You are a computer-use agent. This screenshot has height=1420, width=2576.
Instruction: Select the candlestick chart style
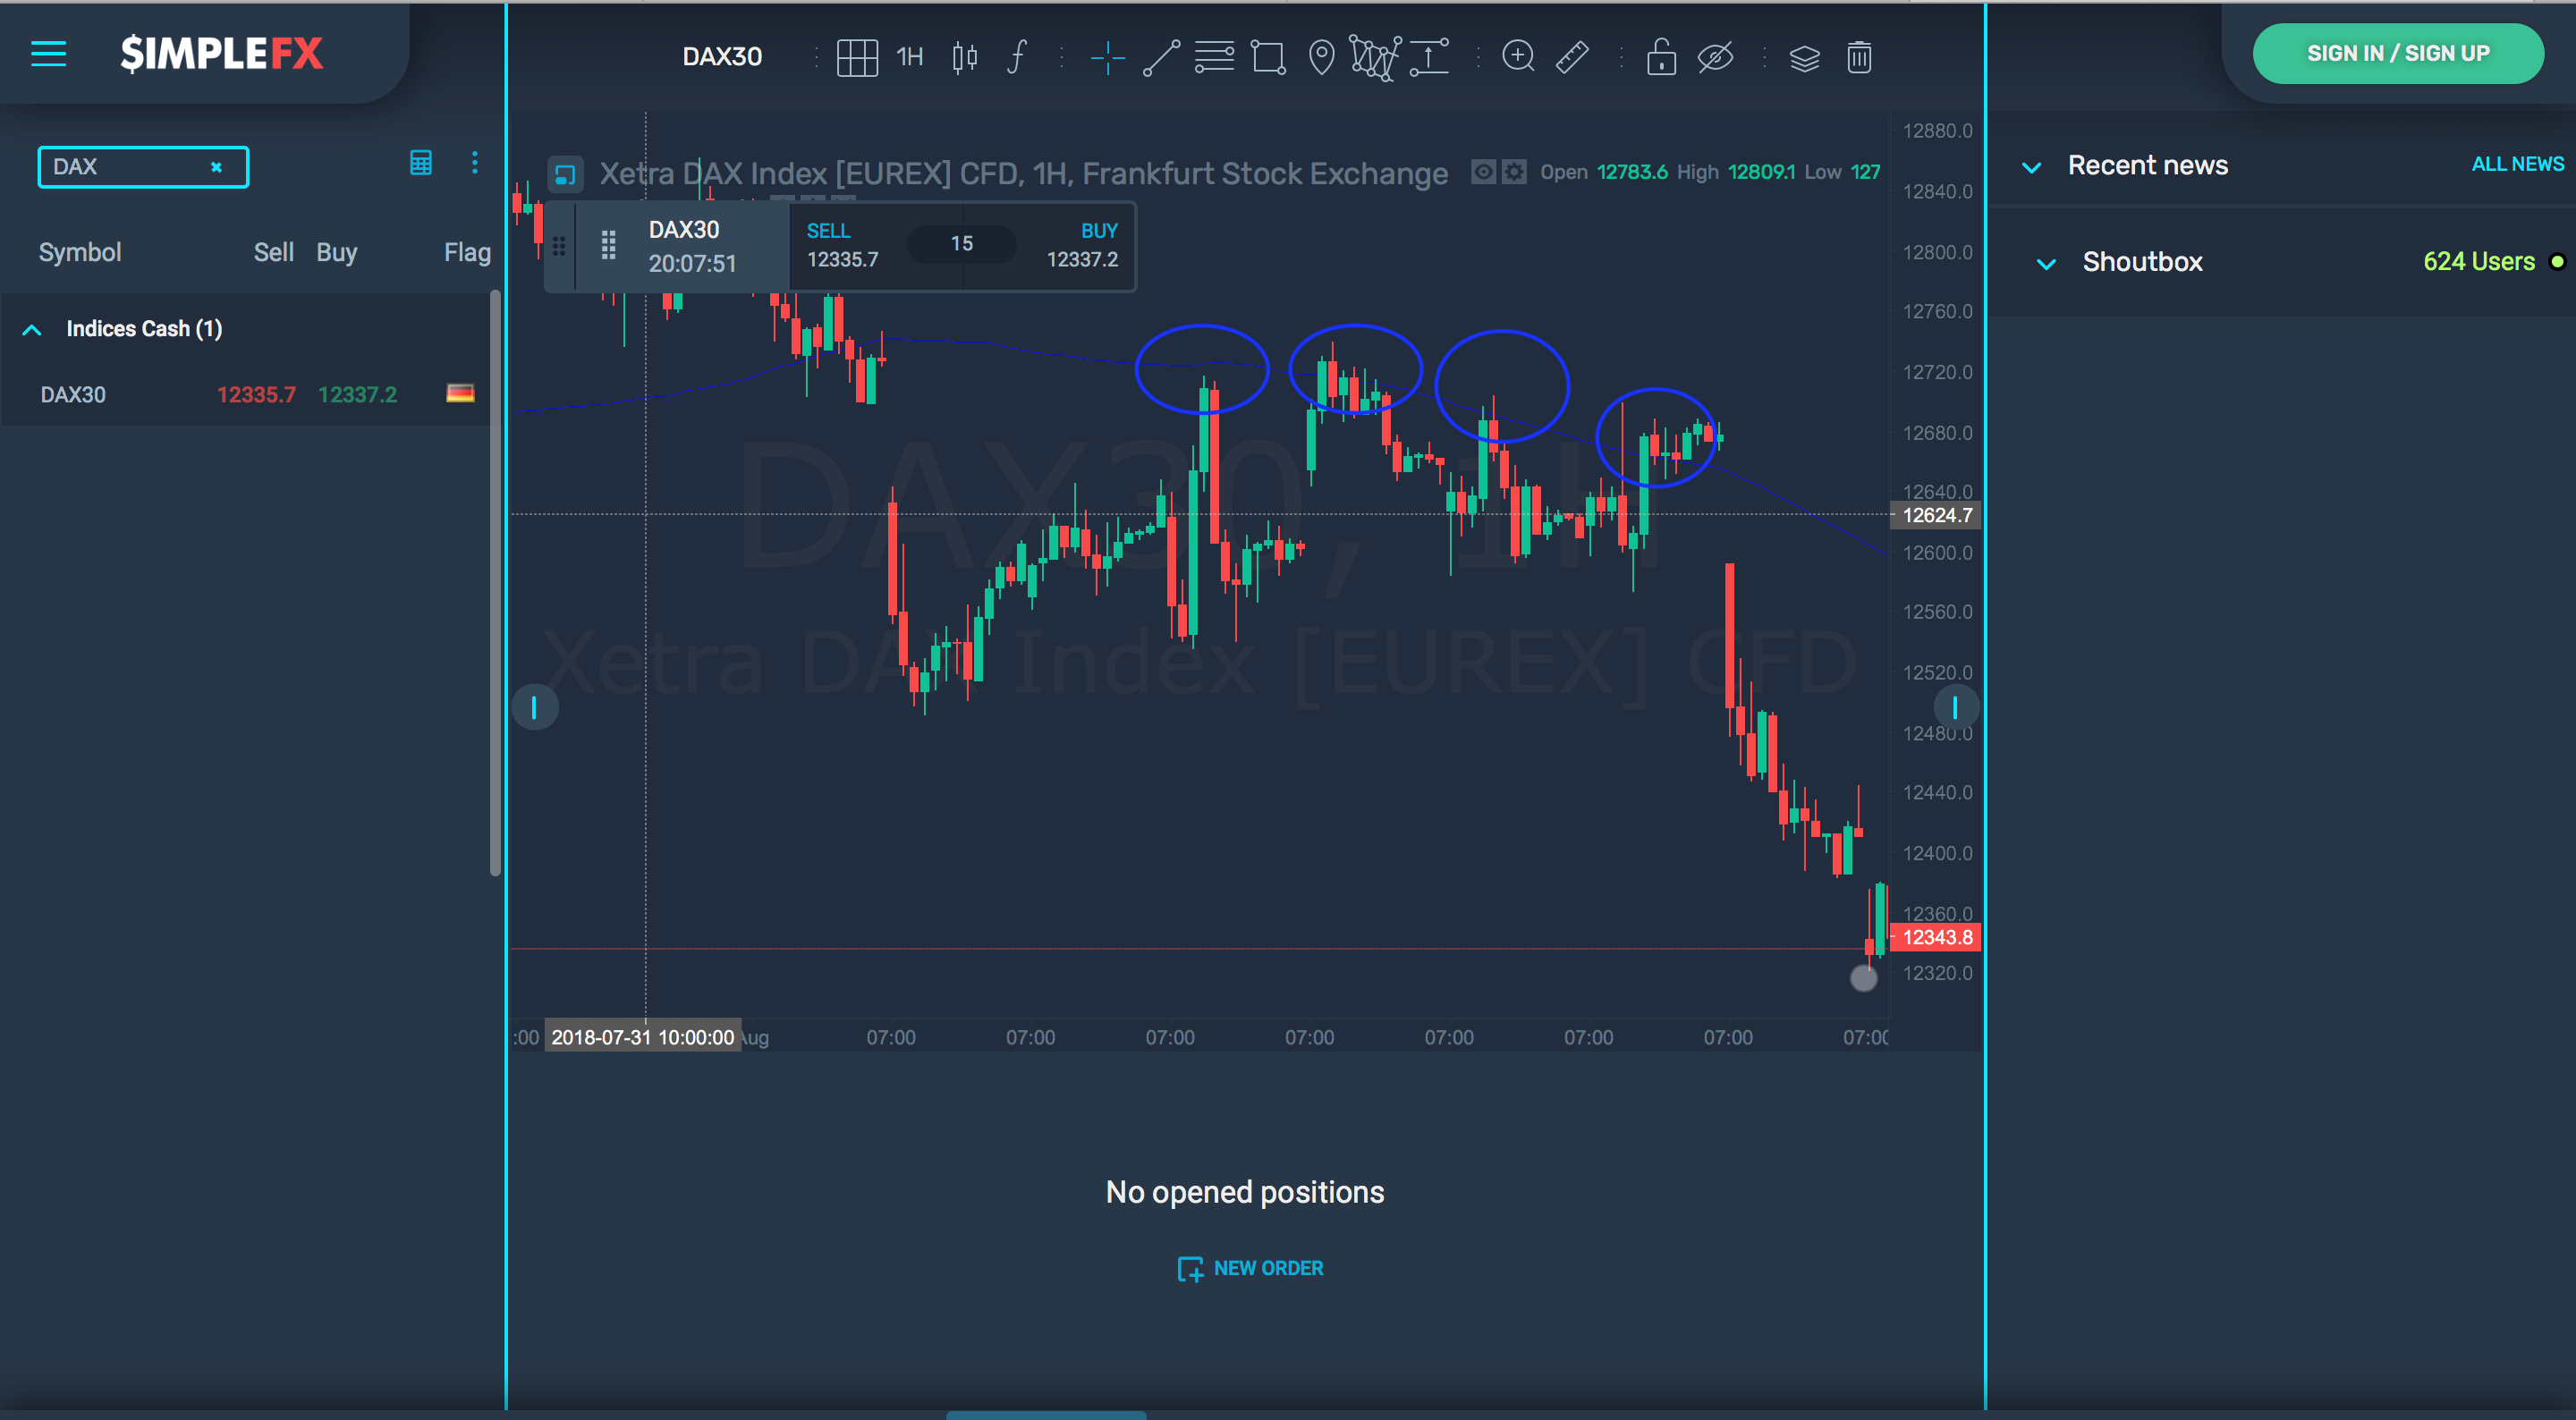pos(964,57)
